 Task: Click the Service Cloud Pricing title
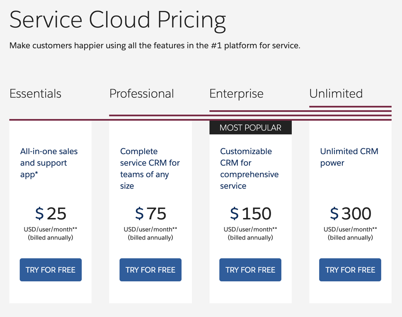coord(118,20)
